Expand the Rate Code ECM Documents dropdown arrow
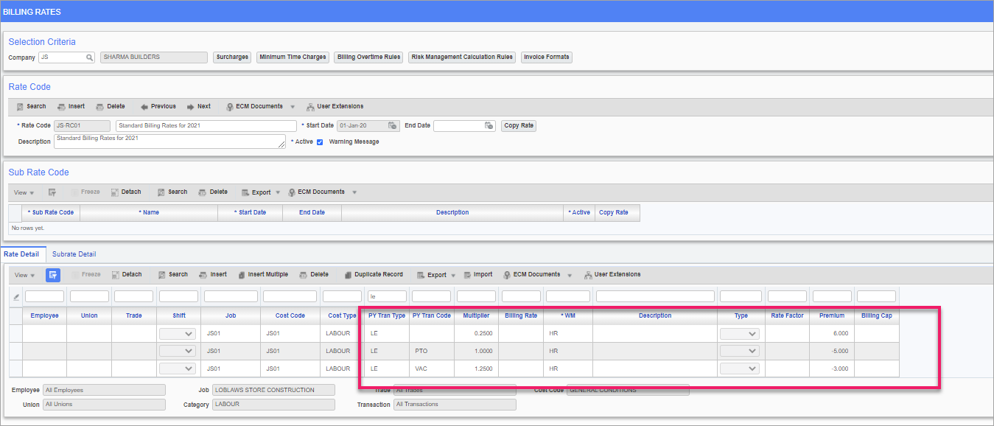The image size is (994, 426). point(293,107)
